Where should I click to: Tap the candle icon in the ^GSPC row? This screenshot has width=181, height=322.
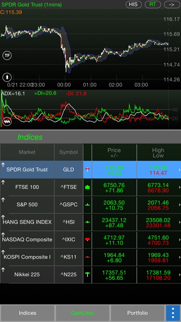[87, 204]
